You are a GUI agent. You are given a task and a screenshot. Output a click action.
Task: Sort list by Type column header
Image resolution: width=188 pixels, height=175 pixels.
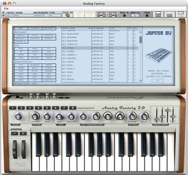(118, 28)
